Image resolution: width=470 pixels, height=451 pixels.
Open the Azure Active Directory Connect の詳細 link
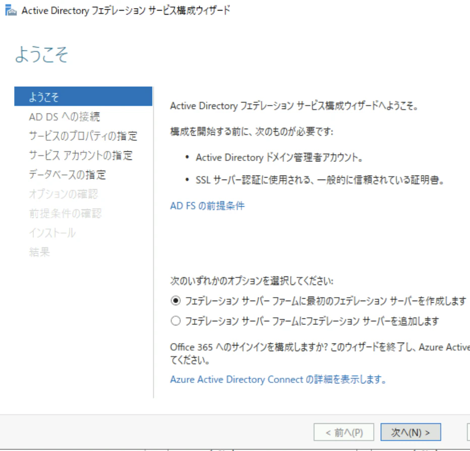pyautogui.click(x=278, y=379)
